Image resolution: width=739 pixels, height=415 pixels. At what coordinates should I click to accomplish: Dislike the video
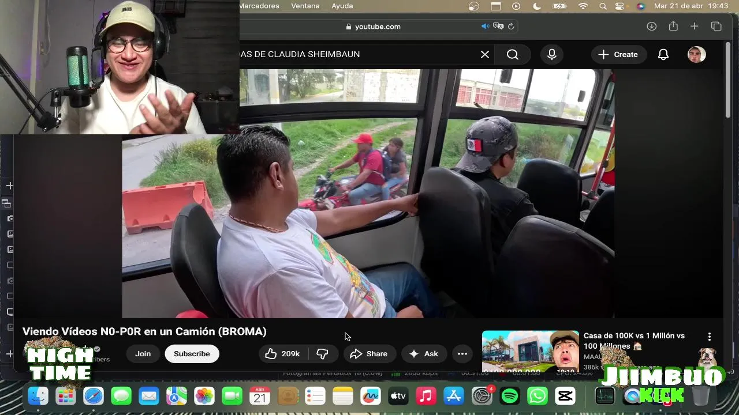coord(323,354)
